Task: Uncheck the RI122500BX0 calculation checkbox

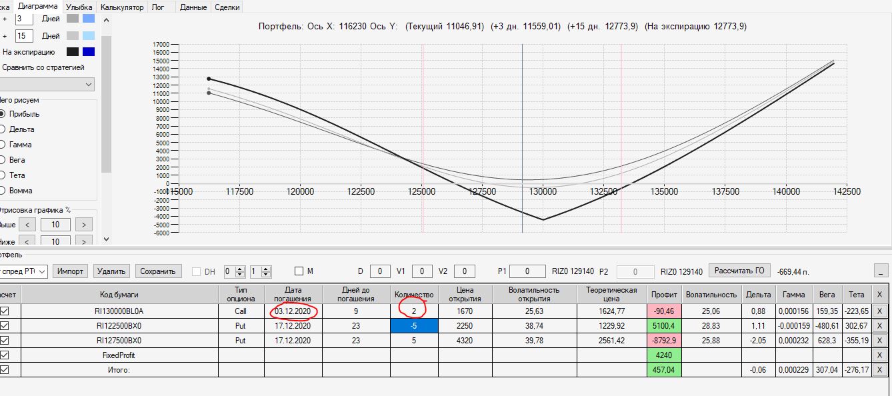Action: (x=5, y=326)
